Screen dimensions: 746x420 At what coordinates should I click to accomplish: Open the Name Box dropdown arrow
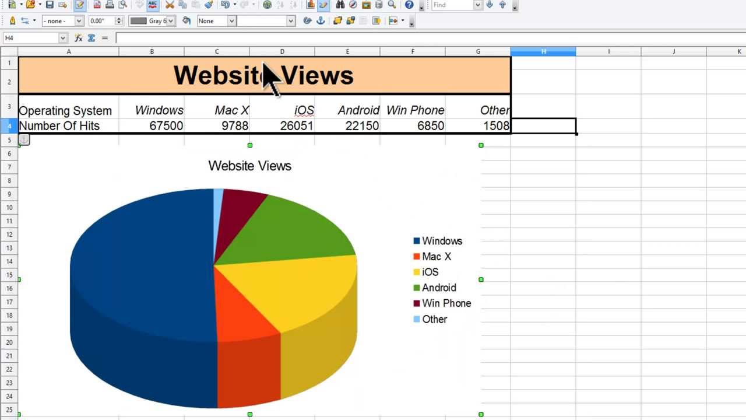(63, 38)
